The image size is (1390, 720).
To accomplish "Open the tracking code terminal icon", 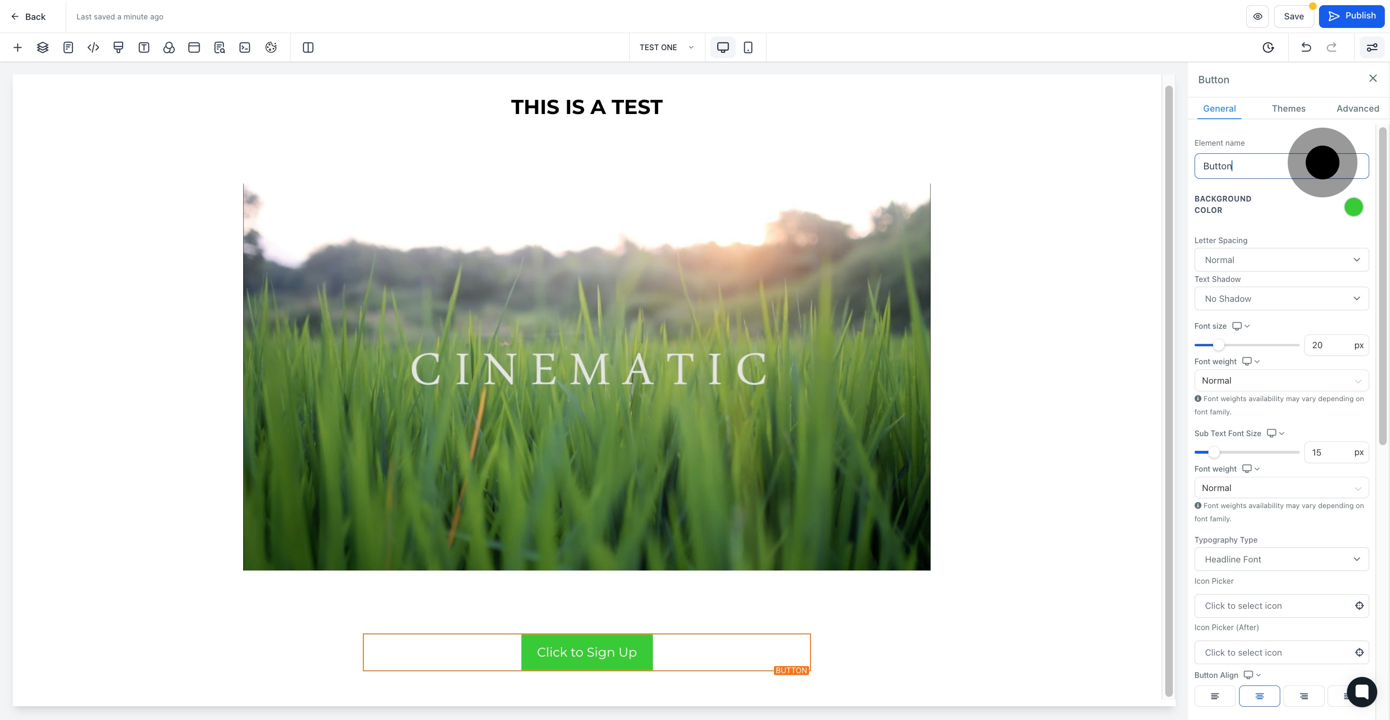I will coord(245,47).
